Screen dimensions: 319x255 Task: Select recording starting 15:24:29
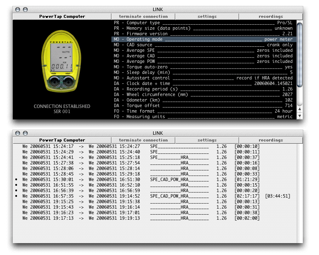pyautogui.click(x=155, y=152)
